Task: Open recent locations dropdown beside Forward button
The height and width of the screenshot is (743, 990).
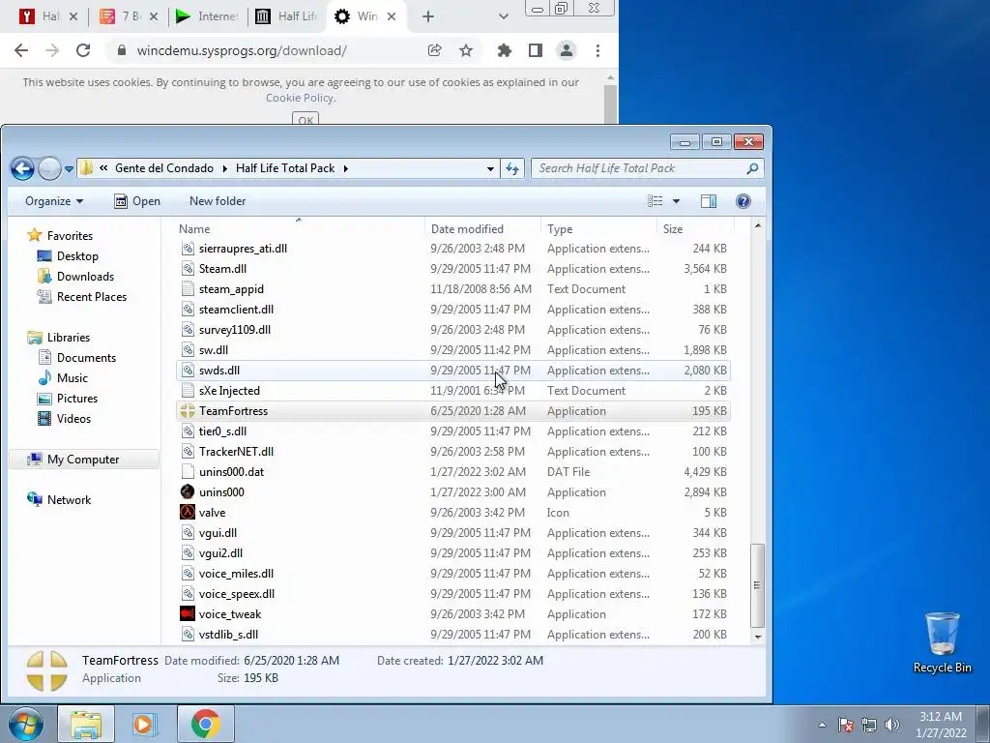Action: click(x=69, y=168)
